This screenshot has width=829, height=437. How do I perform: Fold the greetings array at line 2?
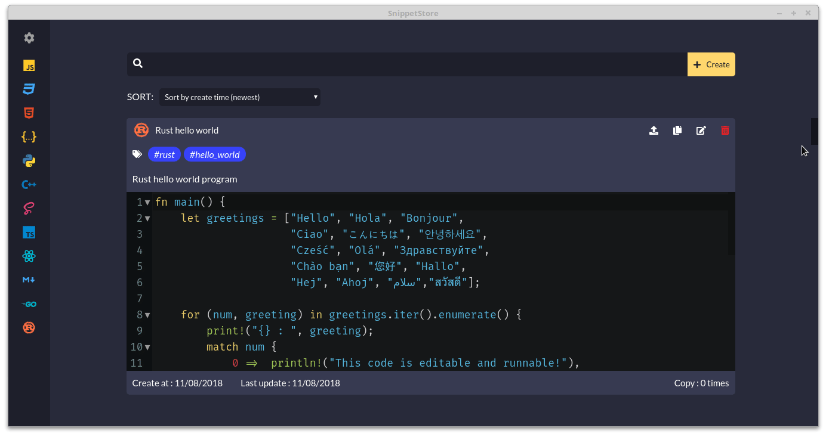pyautogui.click(x=147, y=218)
